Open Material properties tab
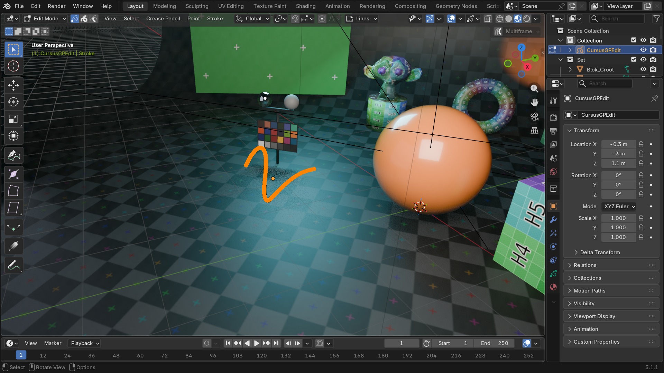The width and height of the screenshot is (664, 373). [x=553, y=287]
